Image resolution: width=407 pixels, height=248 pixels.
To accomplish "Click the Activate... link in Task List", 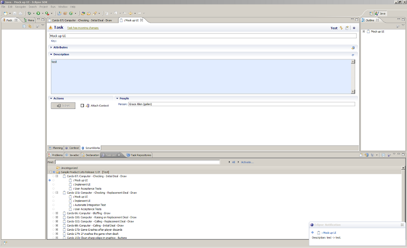I will click(247, 162).
